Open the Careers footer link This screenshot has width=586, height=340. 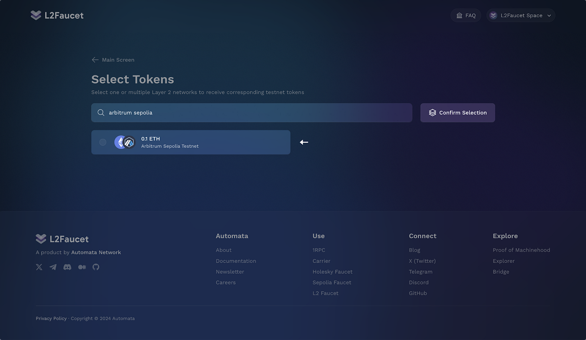(226, 283)
